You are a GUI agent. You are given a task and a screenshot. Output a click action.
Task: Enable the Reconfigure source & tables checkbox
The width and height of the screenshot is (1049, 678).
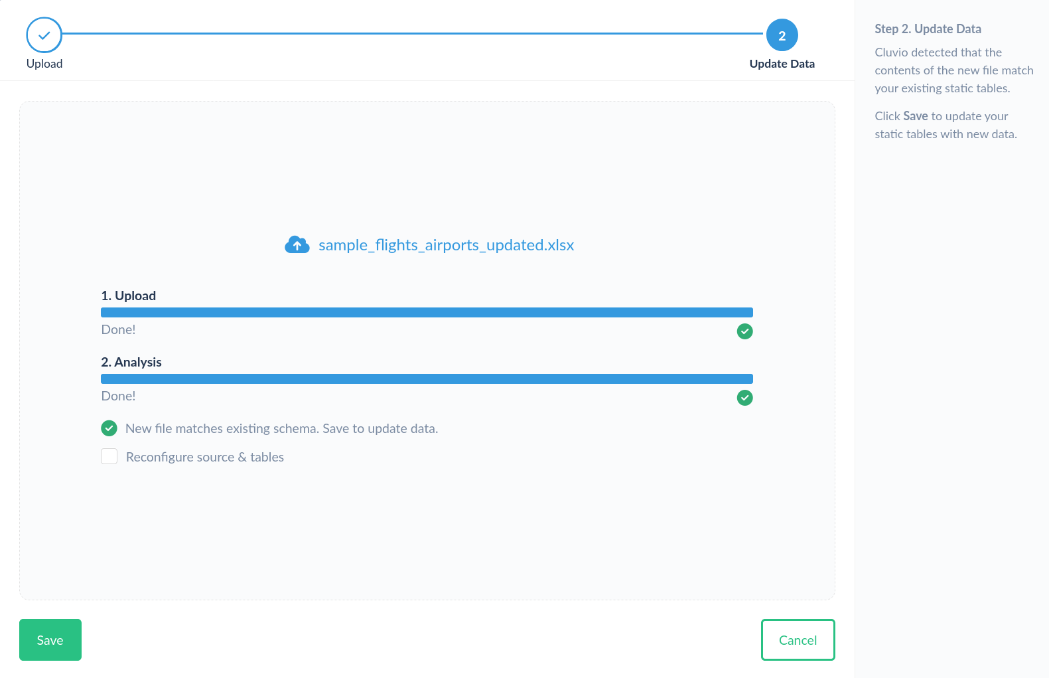click(109, 457)
